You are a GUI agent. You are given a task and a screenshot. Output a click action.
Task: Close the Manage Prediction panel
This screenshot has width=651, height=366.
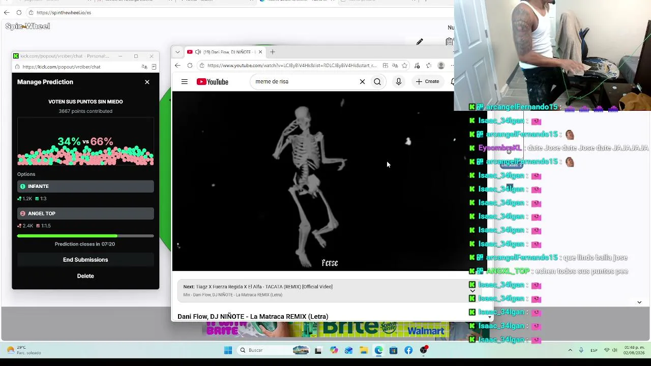[x=147, y=82]
